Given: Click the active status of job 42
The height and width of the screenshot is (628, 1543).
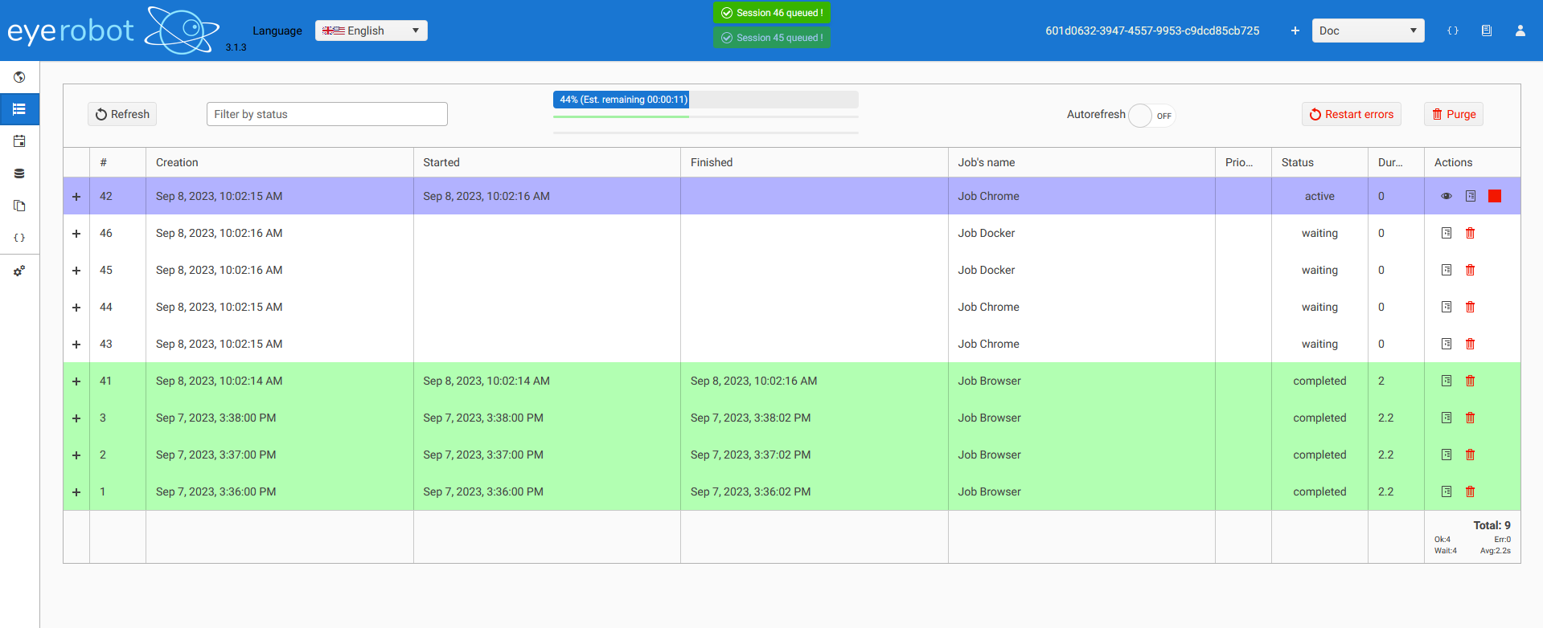Looking at the screenshot, I should (x=1319, y=196).
